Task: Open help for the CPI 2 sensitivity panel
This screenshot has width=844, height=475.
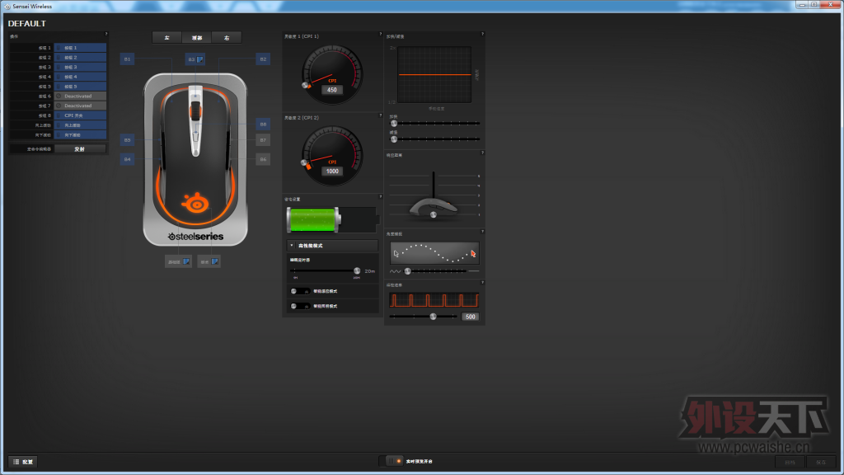Action: click(381, 115)
